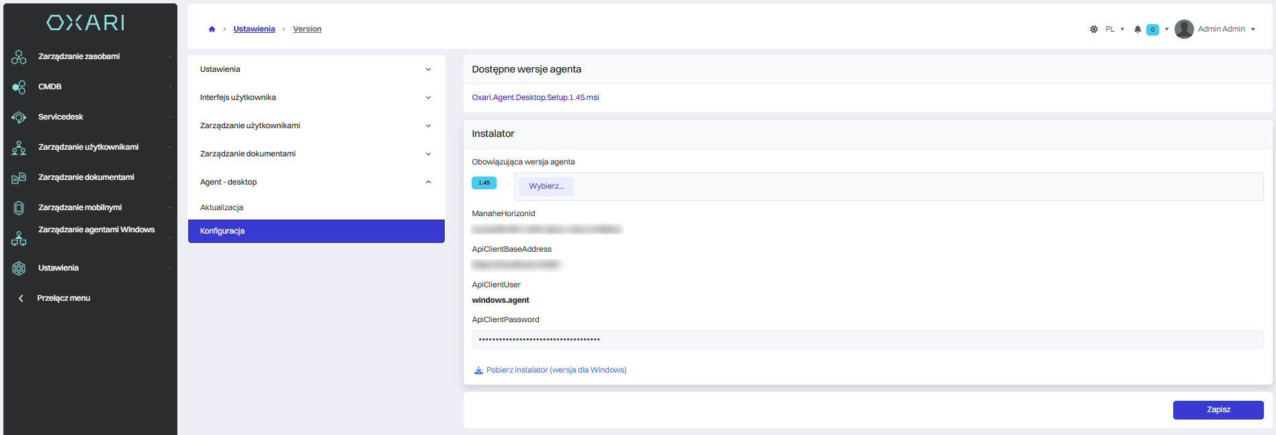Click the theme settings gear icon
The image size is (1276, 435).
point(1094,29)
